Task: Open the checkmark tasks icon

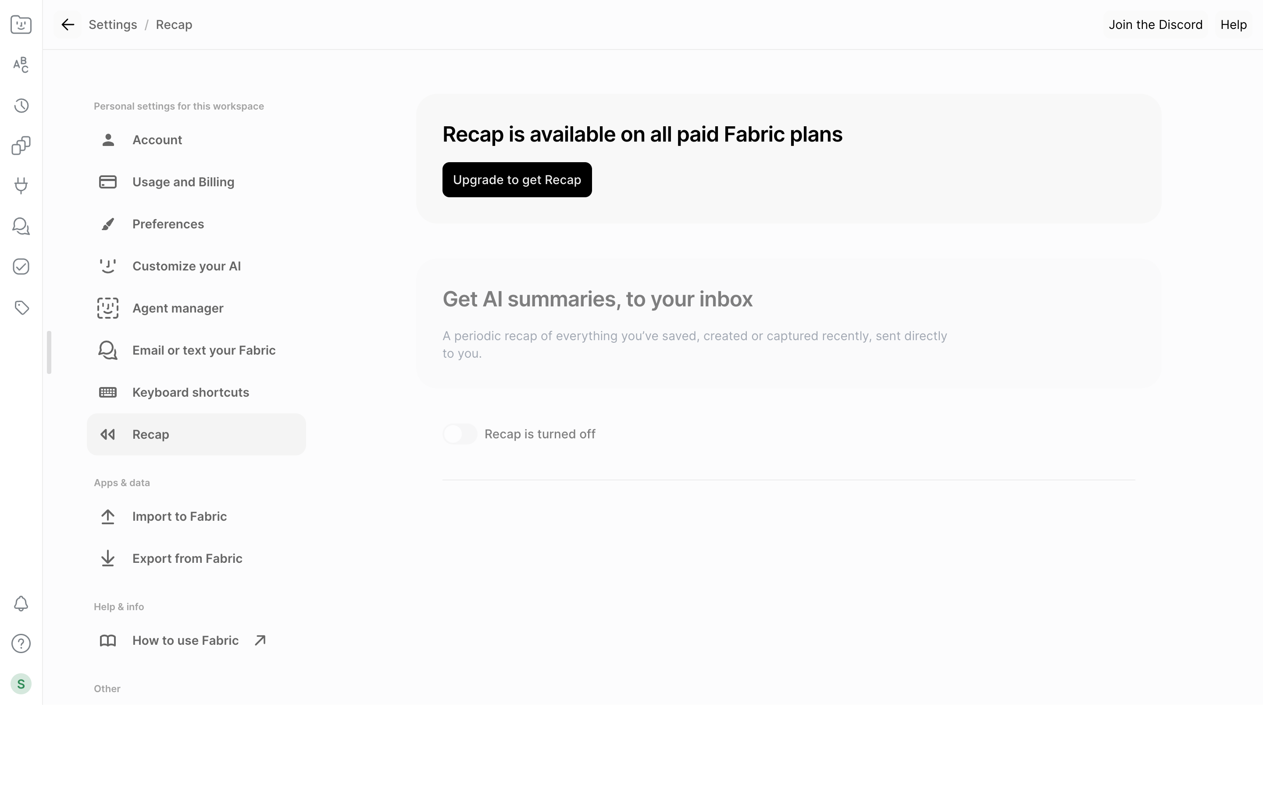Action: (x=21, y=267)
